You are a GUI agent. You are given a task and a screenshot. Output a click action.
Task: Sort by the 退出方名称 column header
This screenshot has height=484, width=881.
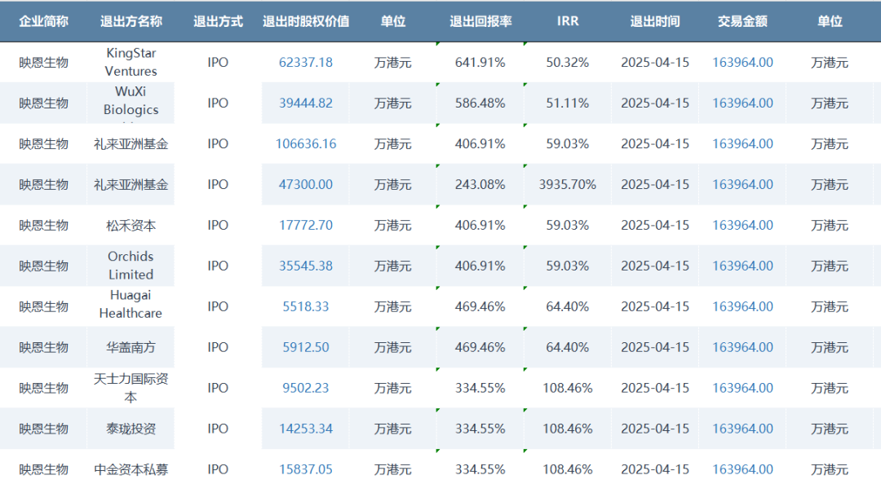(x=131, y=22)
